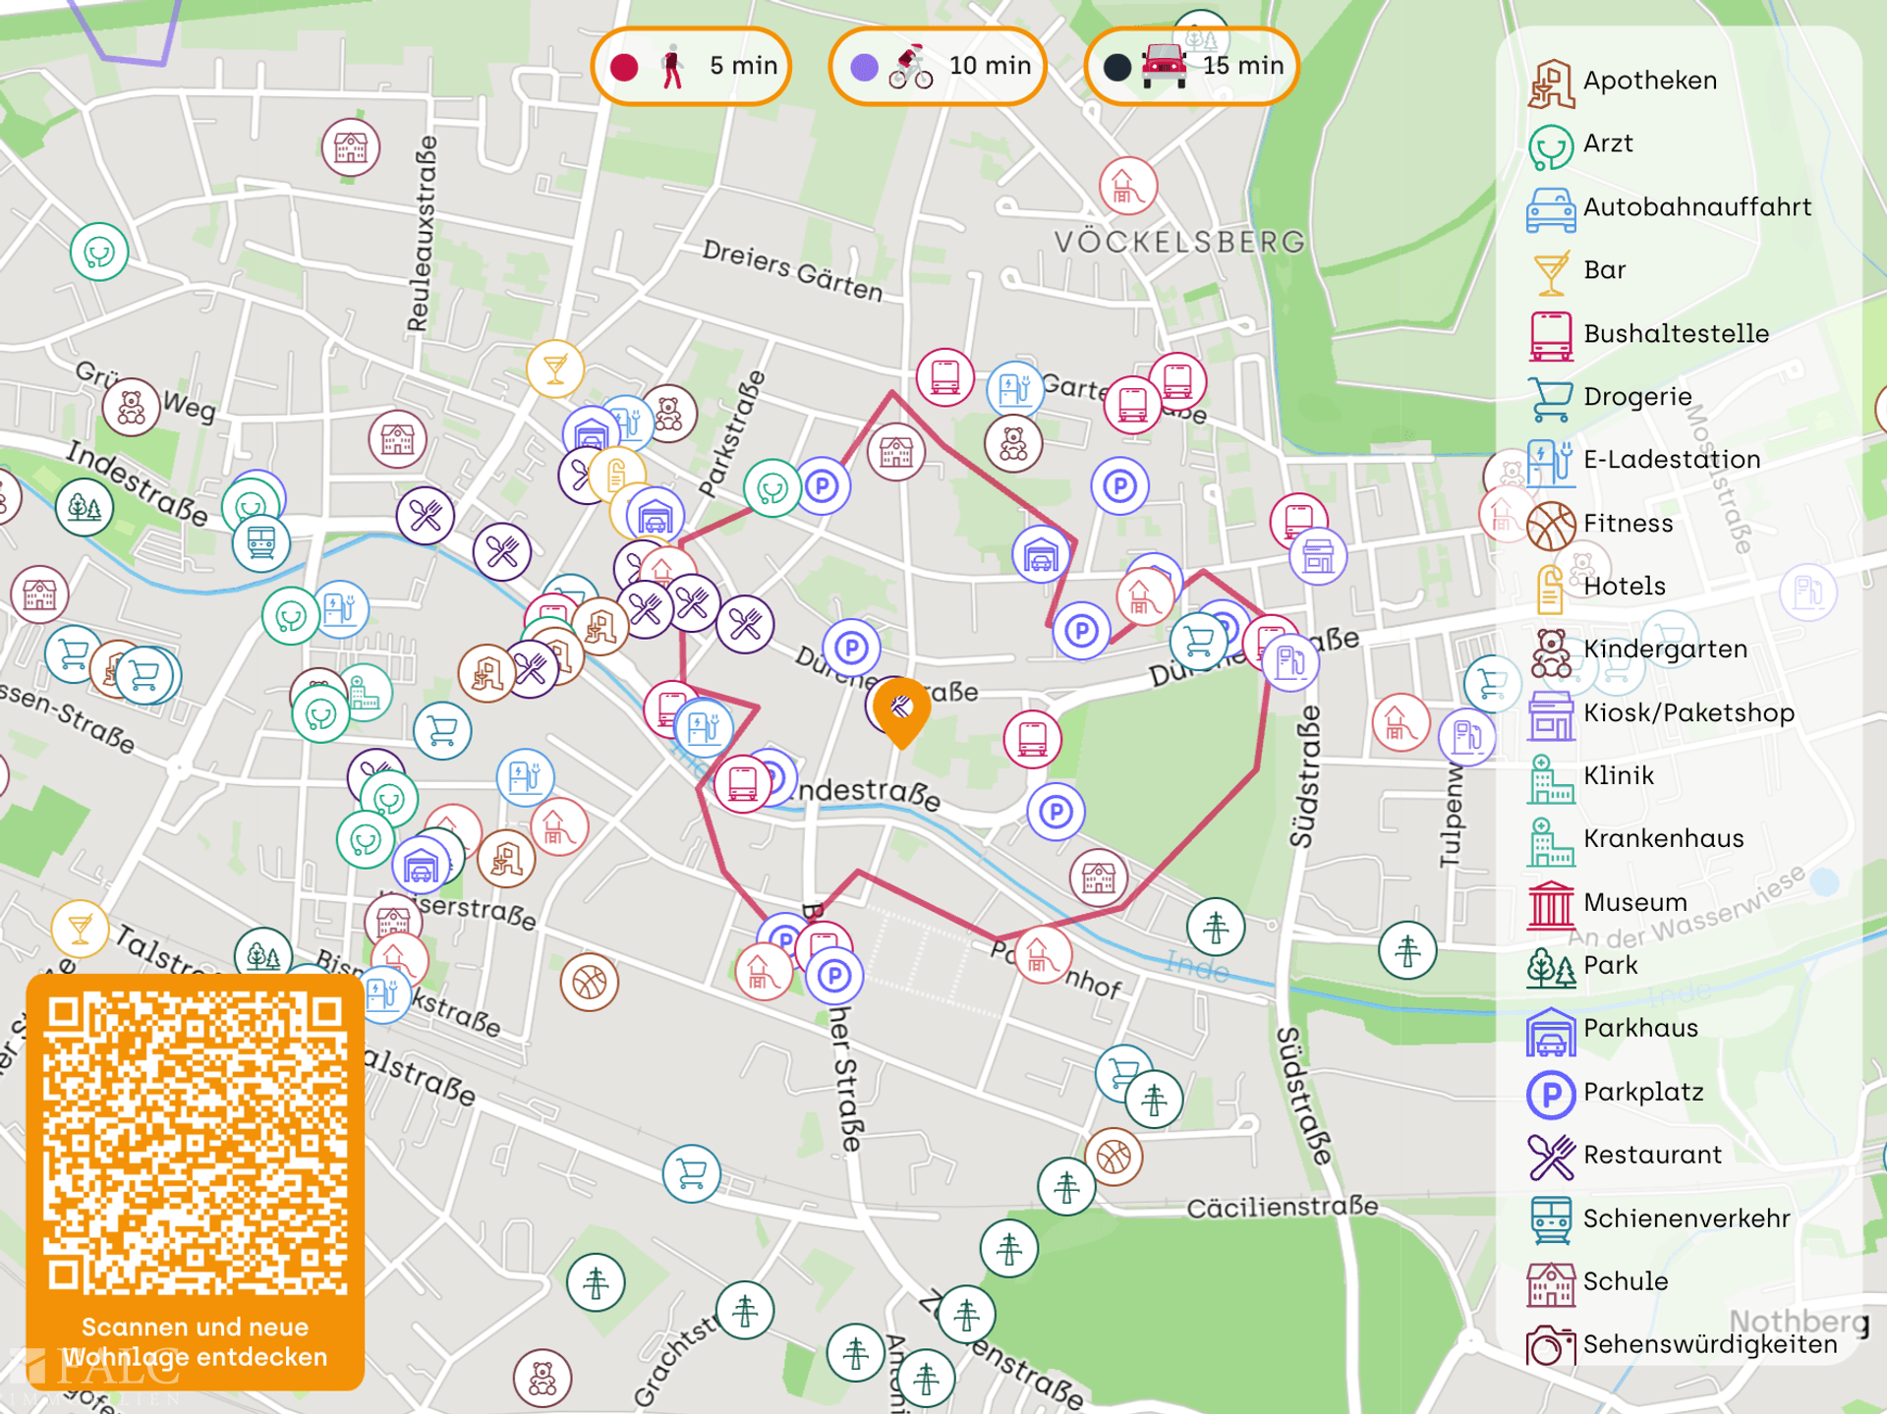1887x1414 pixels.
Task: Click 'Scannen und neue Wohnlage entdecken' text
Action: (x=195, y=1342)
